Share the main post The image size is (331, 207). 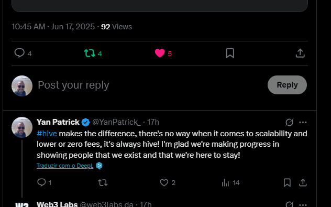click(300, 53)
